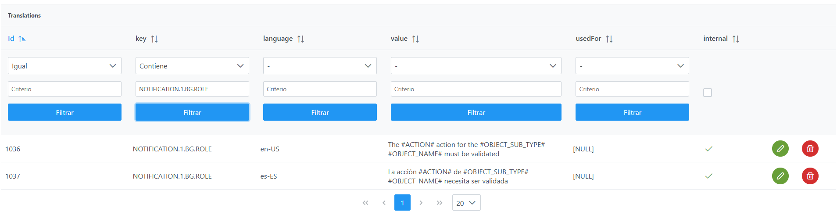Image resolution: width=837 pixels, height=215 pixels.
Task: Go to page 1 in paginator
Action: point(402,203)
